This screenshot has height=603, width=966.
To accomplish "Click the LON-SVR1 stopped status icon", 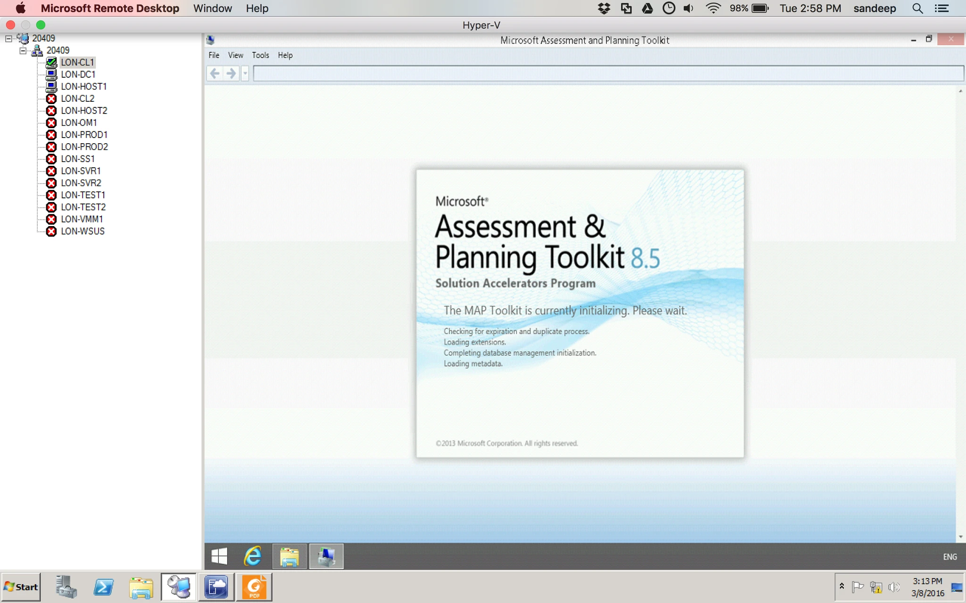I will (51, 171).
